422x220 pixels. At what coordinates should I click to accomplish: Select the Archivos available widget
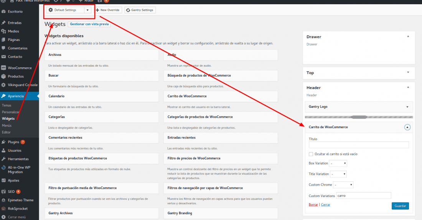pos(101,55)
